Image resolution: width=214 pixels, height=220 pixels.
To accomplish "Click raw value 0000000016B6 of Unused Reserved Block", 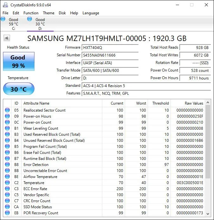I will tap(190, 141).
